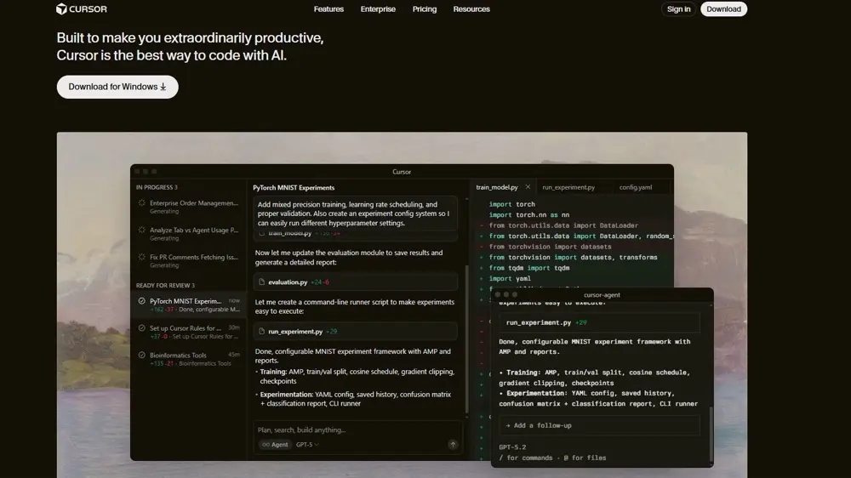Open the GPT-5 model dropdown
851x478 pixels.
[x=307, y=445]
